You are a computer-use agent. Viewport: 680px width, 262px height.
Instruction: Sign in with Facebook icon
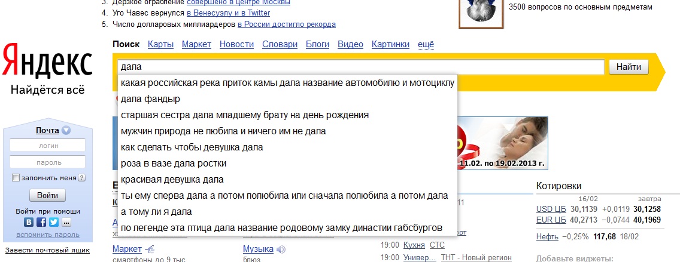[42, 222]
